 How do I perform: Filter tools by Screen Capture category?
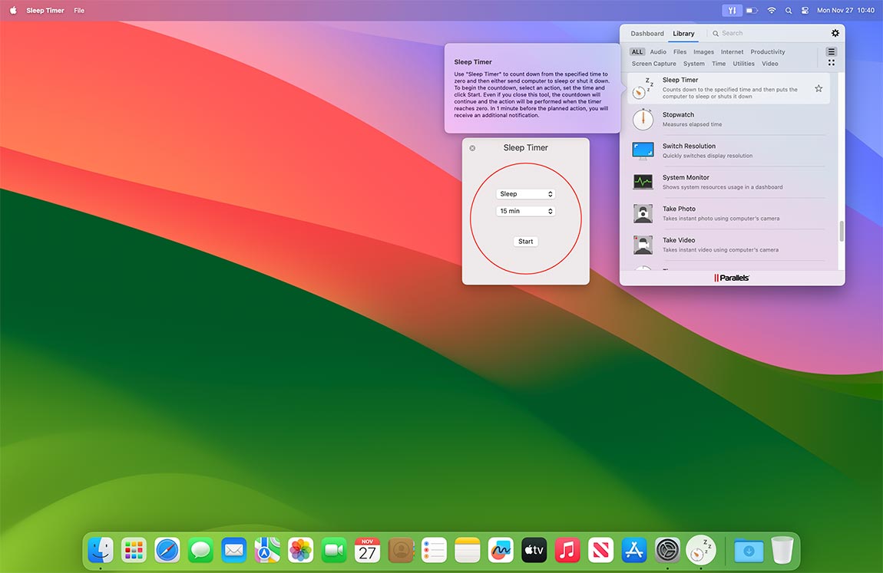(x=653, y=64)
